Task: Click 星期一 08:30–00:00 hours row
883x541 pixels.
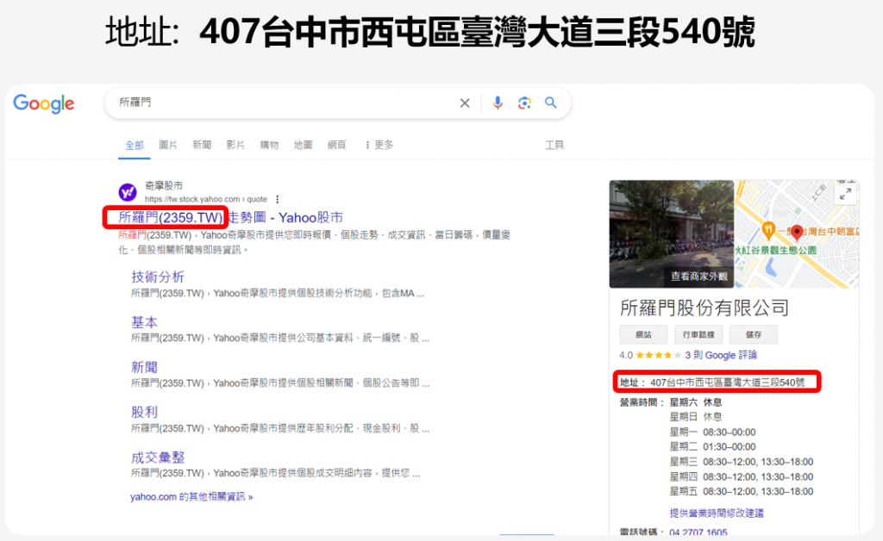Action: click(x=712, y=432)
